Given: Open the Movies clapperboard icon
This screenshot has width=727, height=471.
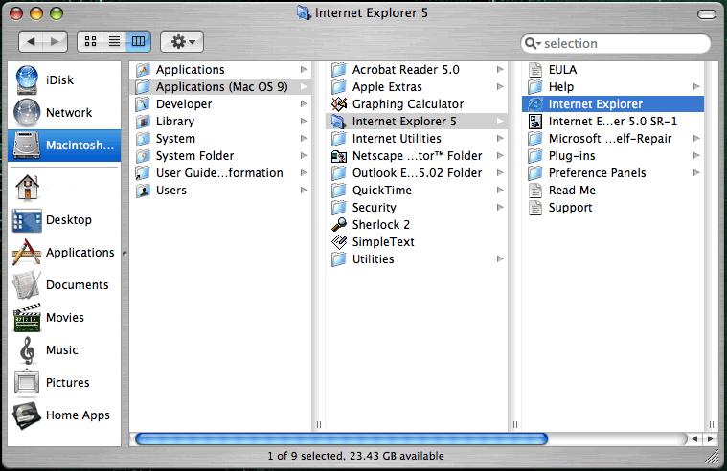Looking at the screenshot, I should click(x=27, y=318).
